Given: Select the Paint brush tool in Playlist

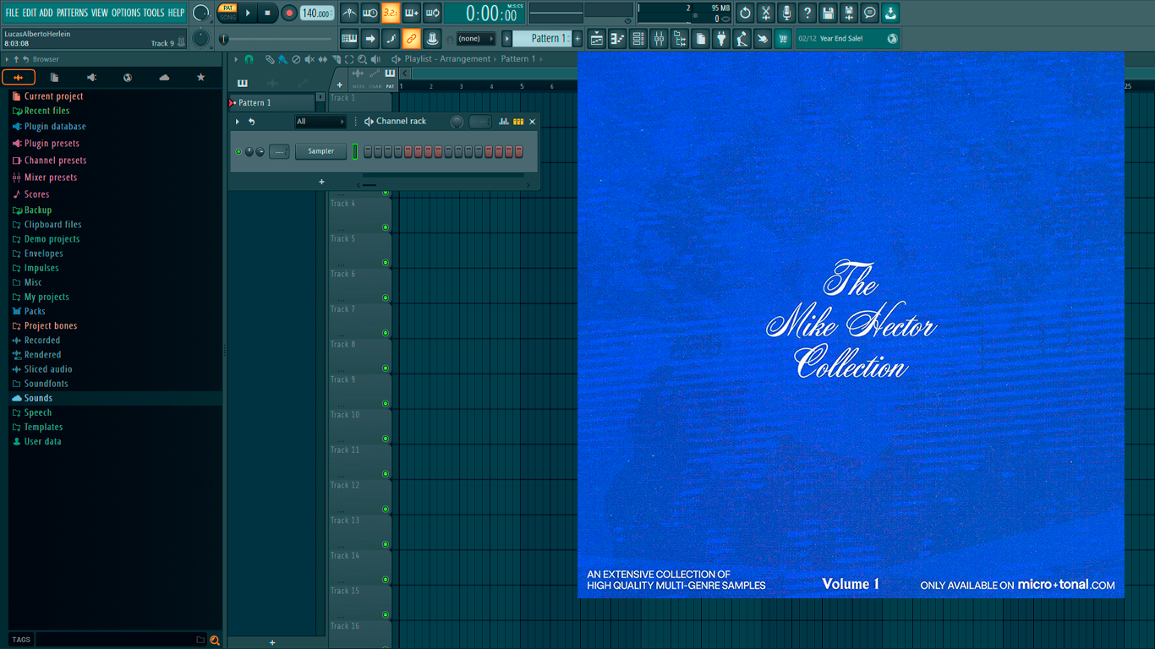Looking at the screenshot, I should pyautogui.click(x=282, y=59).
